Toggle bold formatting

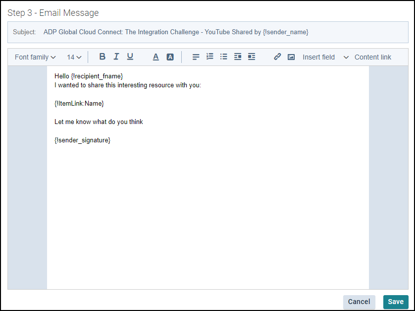(103, 57)
